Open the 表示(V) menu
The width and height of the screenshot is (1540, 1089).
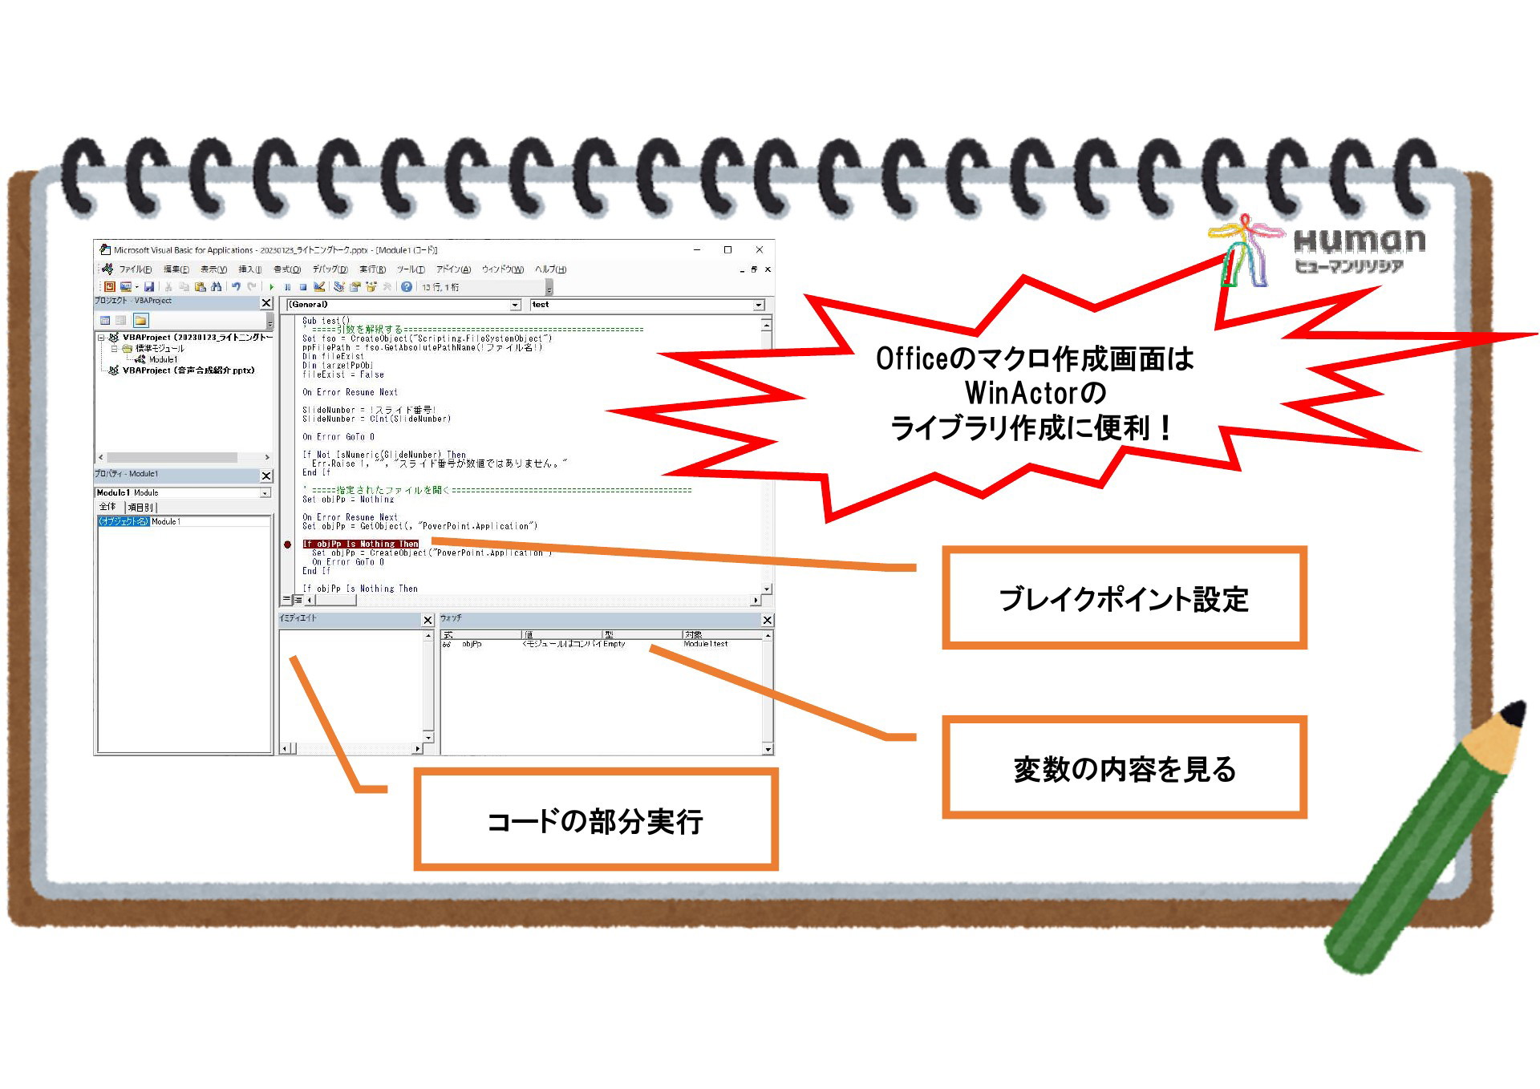click(x=213, y=269)
